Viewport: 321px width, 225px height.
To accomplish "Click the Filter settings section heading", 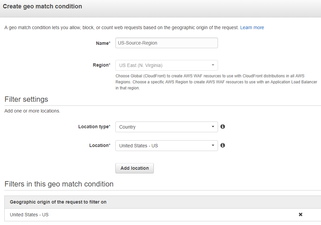I will (26, 99).
